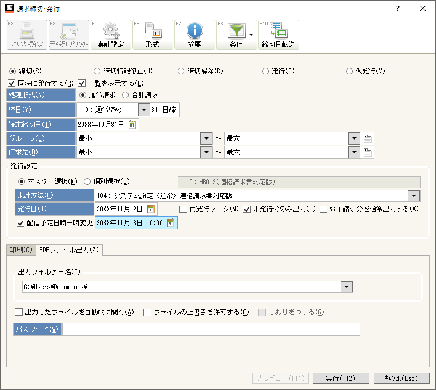This screenshot has height=390, width=436.
Task: Click the 処理形式(N) label
Action: coord(41,95)
